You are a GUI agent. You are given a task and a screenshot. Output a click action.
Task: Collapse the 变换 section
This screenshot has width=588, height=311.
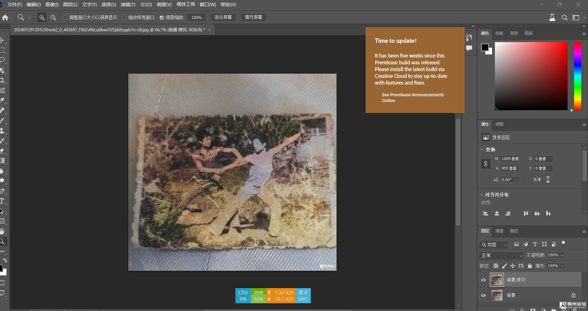pos(482,149)
